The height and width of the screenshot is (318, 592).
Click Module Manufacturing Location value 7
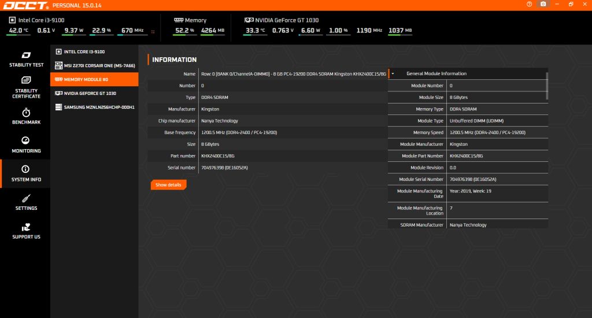(451, 208)
